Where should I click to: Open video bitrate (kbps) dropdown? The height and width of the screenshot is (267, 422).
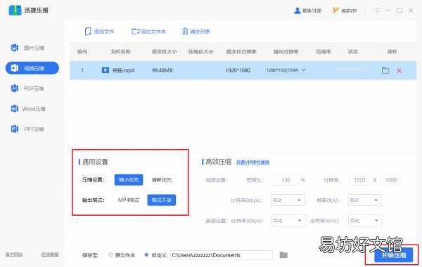tap(288, 200)
